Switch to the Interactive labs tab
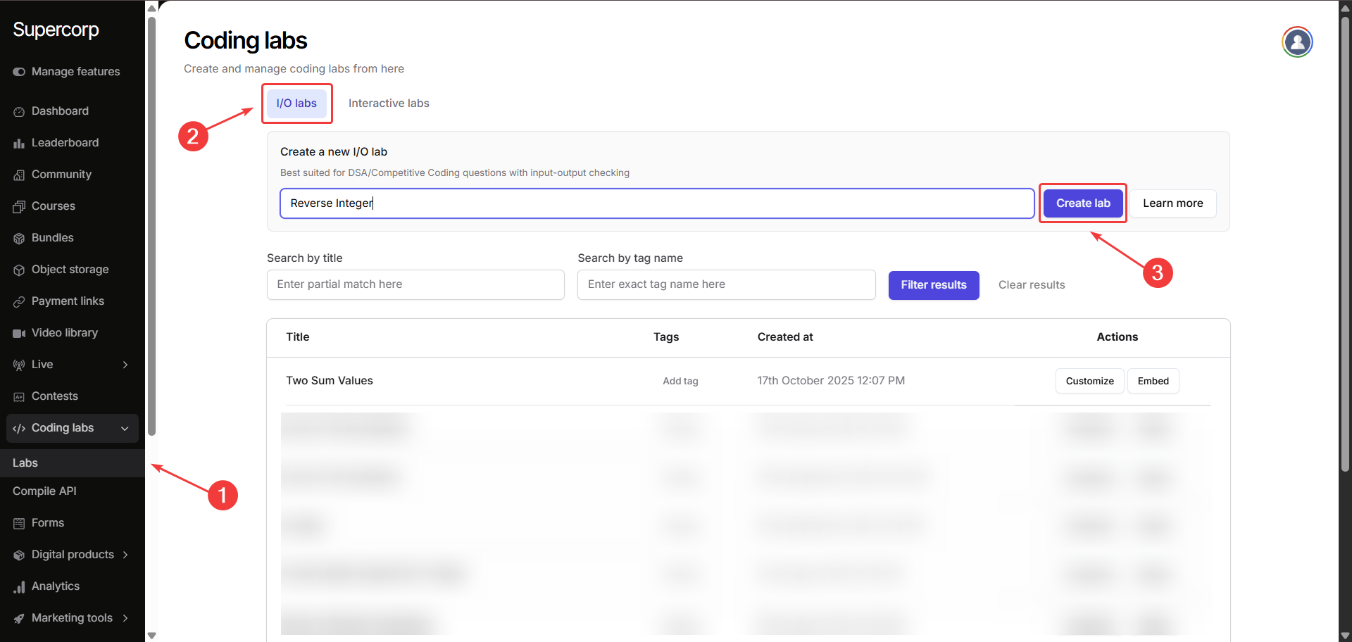 click(x=389, y=103)
